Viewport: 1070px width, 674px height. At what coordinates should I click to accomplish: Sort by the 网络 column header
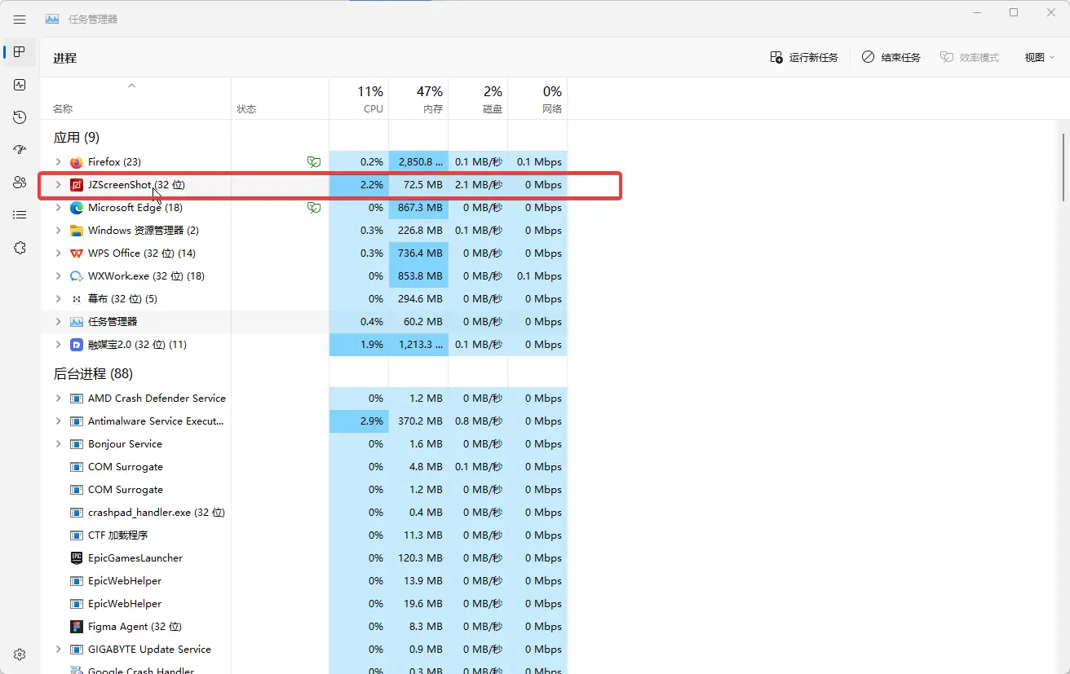[x=537, y=99]
